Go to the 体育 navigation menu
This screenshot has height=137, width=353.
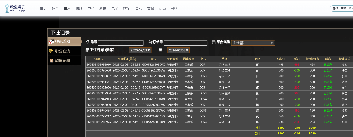tap(55, 8)
